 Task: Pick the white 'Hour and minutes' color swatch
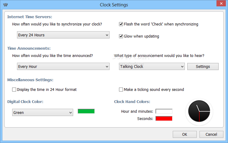(x=164, y=111)
